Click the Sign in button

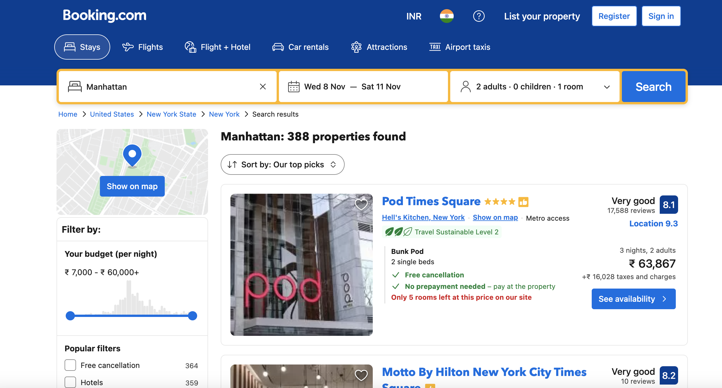[661, 16]
